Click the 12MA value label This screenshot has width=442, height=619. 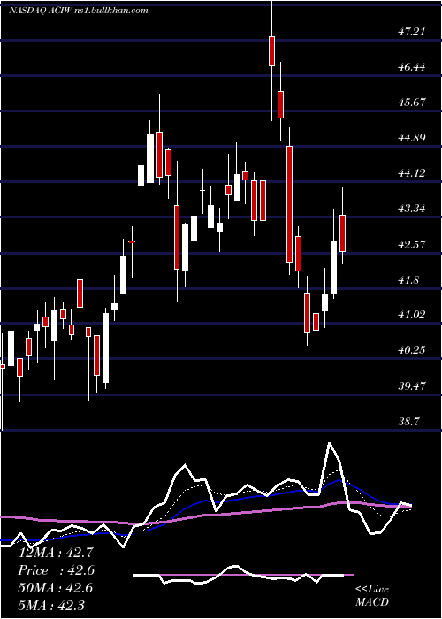click(56, 552)
